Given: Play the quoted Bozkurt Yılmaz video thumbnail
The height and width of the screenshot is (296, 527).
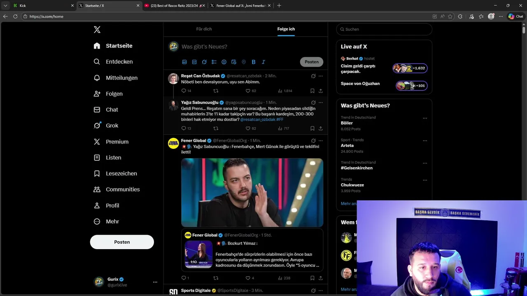Looking at the screenshot, I should point(198,254).
